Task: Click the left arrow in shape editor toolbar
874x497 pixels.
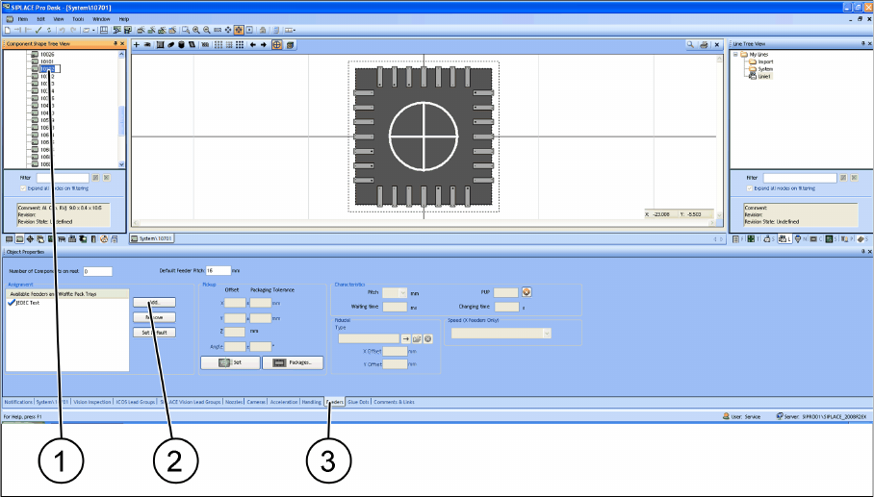Action: point(253,45)
